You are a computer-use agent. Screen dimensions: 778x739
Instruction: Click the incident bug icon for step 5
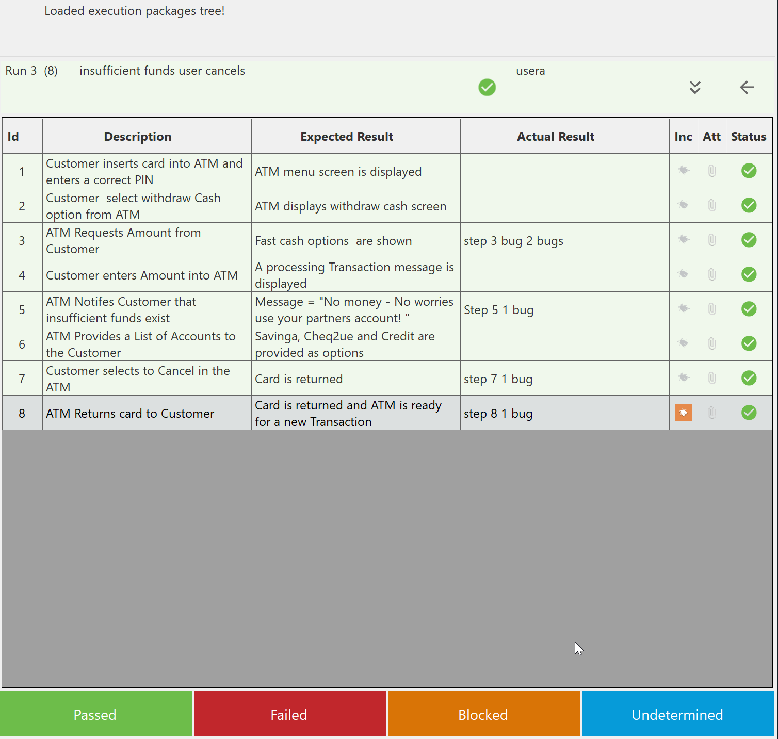(x=683, y=309)
